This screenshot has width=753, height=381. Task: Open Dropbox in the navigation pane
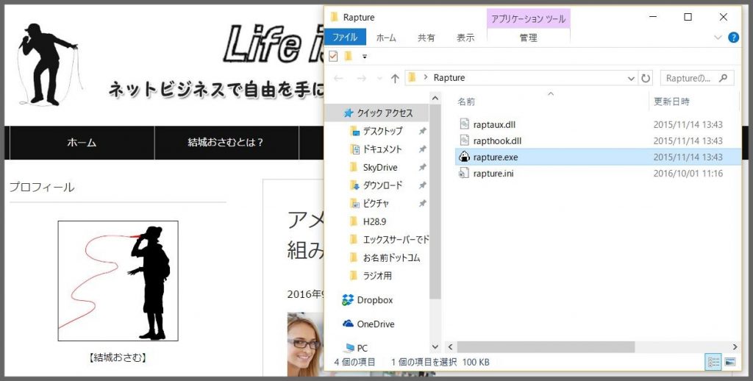click(374, 300)
